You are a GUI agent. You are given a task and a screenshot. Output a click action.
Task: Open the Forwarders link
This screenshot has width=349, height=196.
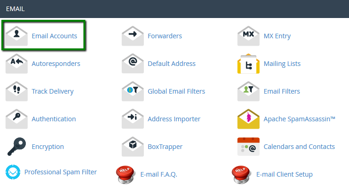[x=165, y=36]
